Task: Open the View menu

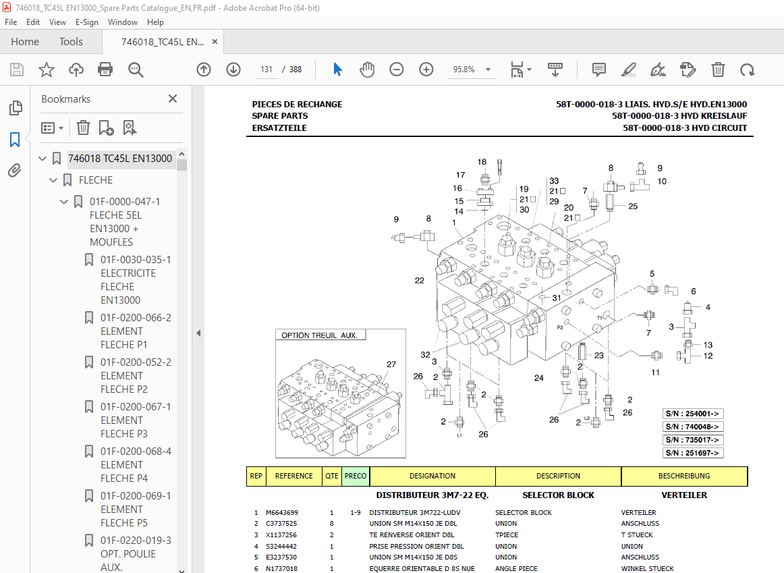Action: pyautogui.click(x=57, y=22)
